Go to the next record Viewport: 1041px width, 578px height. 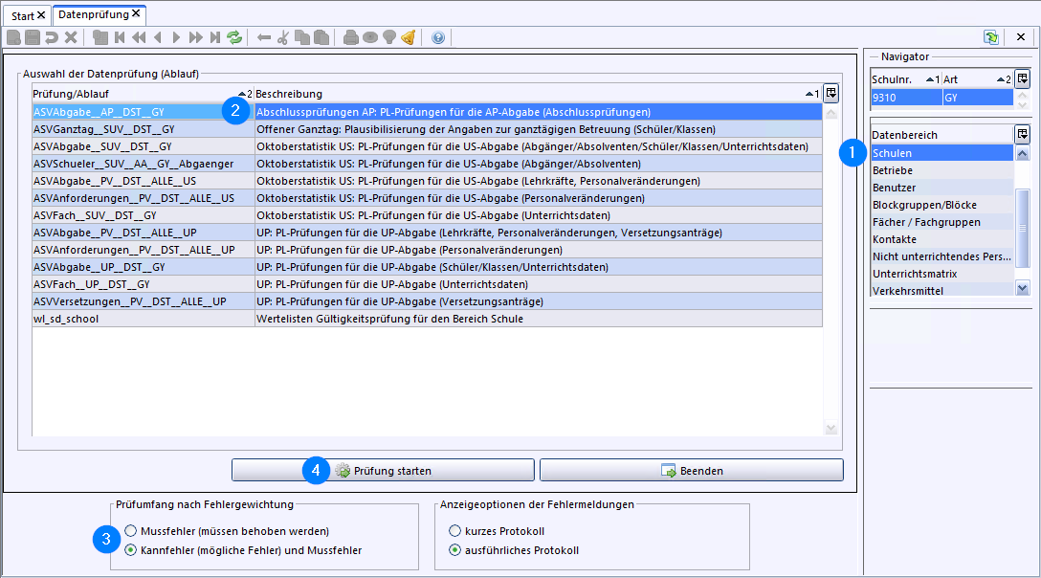177,37
